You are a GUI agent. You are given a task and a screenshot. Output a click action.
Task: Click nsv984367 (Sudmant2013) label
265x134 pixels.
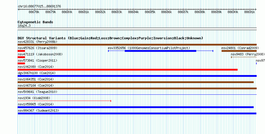[x=38, y=110]
